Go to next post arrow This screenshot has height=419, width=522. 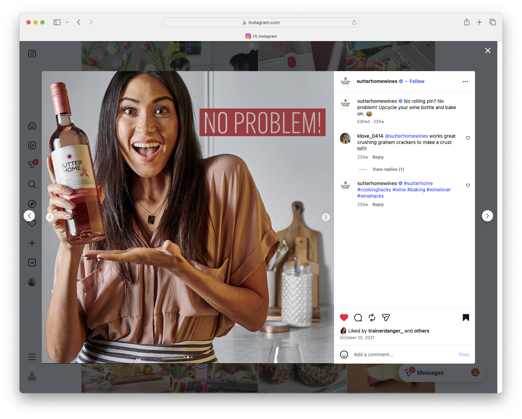(488, 216)
